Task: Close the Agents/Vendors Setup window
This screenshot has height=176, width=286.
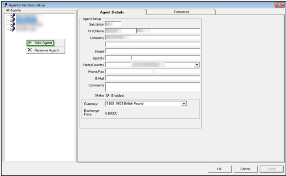Action: point(279,5)
